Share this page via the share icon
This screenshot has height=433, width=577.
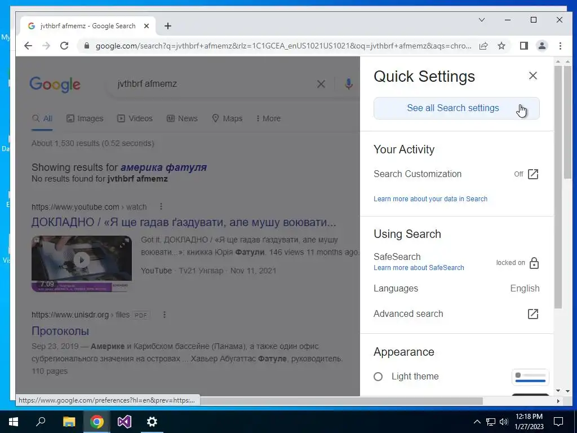click(483, 46)
